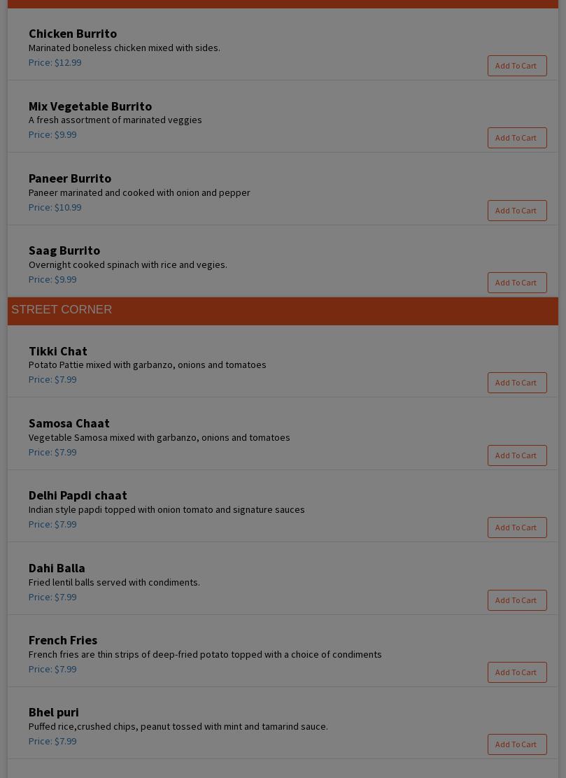Click the STREET CORNER section header

pyautogui.click(x=62, y=310)
